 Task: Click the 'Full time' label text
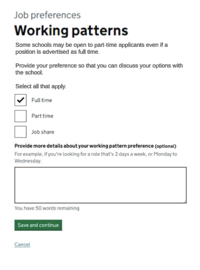point(41,100)
